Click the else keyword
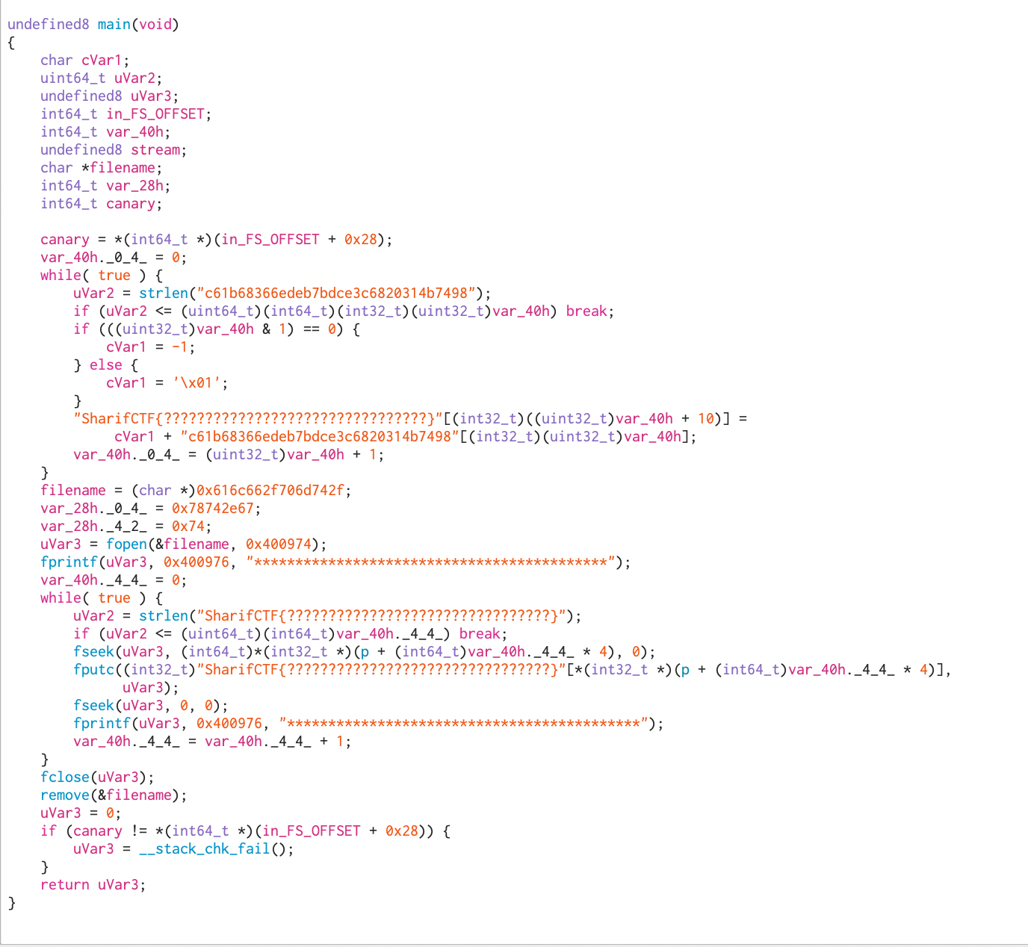Screen dimensions: 1028x947 tap(105, 365)
